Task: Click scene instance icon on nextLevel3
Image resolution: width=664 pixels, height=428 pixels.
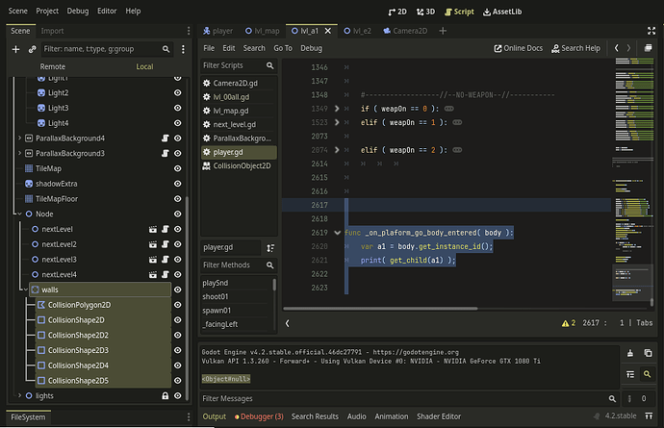Action: pos(153,260)
